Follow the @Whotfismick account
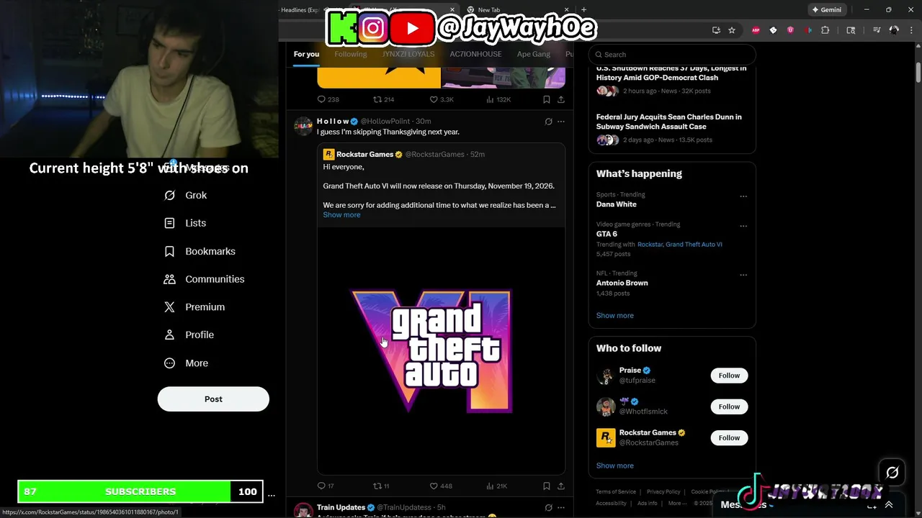This screenshot has width=922, height=518. (729, 406)
